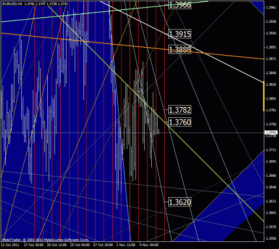This screenshot has height=249, width=279.
Task: Click 1.3576 on the price scale
Action: point(271,227)
